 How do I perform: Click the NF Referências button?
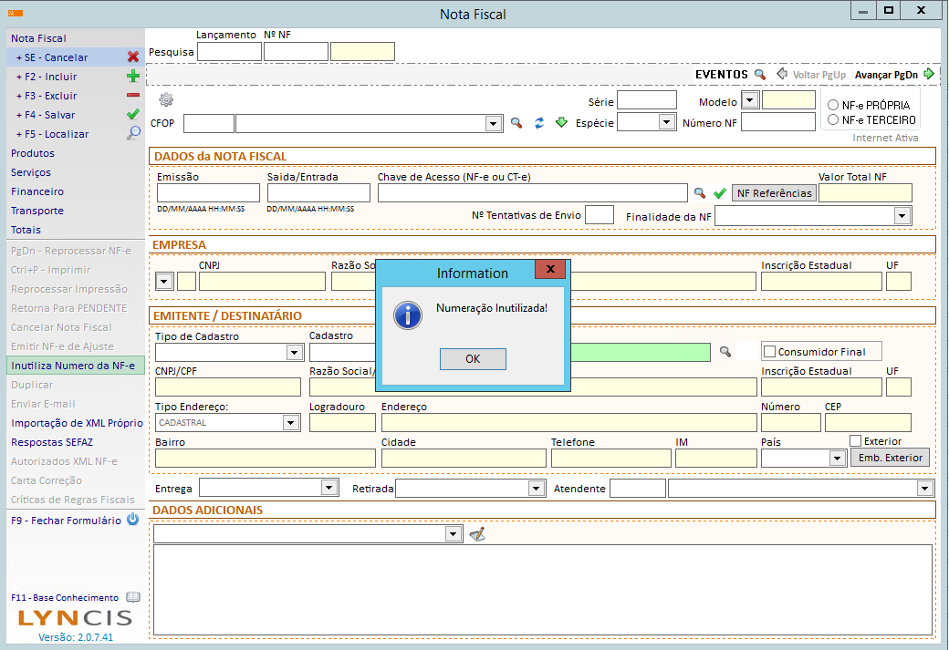[774, 193]
